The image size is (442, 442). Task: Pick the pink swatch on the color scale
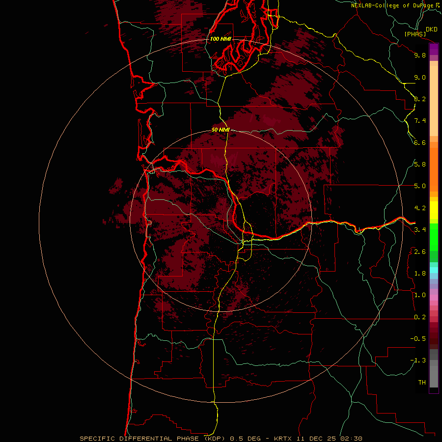(434, 298)
